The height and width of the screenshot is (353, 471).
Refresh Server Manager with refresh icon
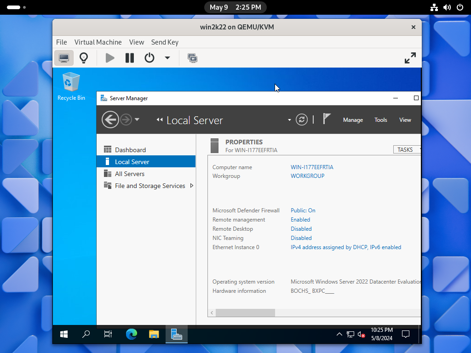[x=302, y=120]
